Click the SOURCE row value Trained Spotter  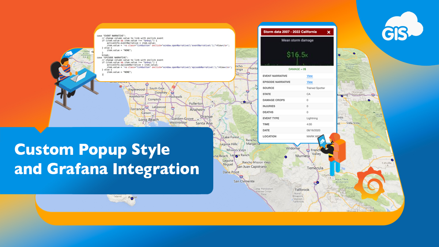pyautogui.click(x=316, y=88)
